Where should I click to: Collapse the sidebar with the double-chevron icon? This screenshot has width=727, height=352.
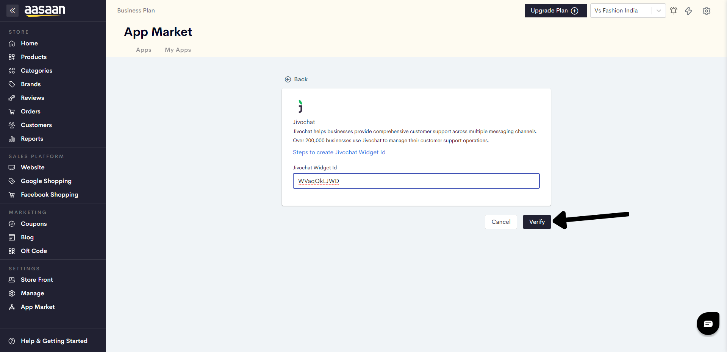pos(13,11)
